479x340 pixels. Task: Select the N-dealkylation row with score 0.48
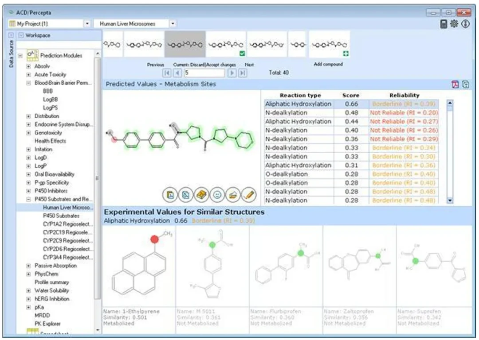[351, 113]
